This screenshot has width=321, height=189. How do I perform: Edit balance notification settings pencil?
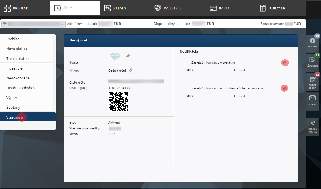point(285,63)
